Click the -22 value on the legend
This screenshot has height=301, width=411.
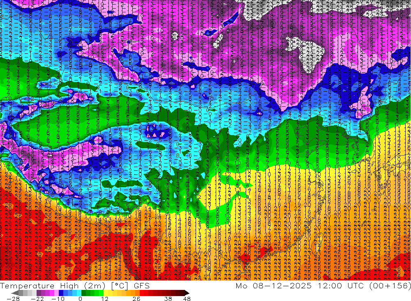[x=37, y=299]
